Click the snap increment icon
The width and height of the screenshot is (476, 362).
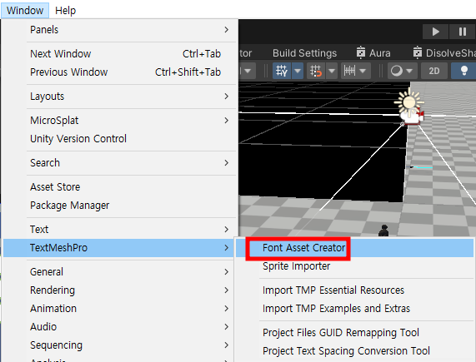349,72
